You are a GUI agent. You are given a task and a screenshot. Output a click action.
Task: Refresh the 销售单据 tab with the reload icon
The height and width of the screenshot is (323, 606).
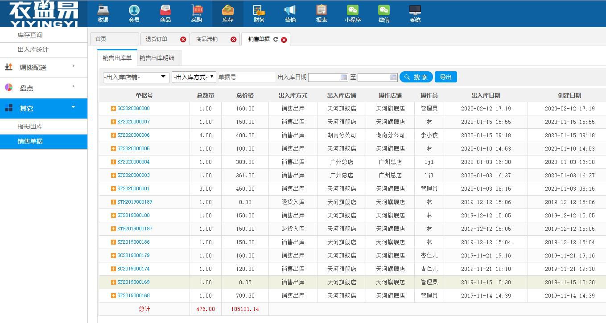click(x=276, y=39)
